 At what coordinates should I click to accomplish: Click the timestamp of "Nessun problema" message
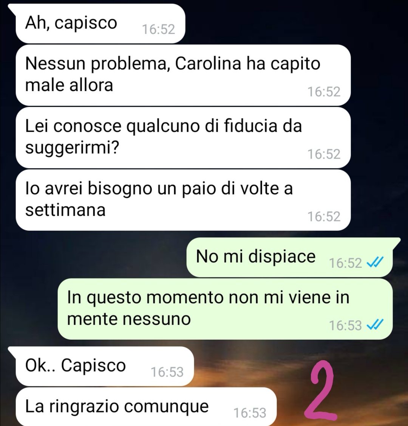coord(324,92)
